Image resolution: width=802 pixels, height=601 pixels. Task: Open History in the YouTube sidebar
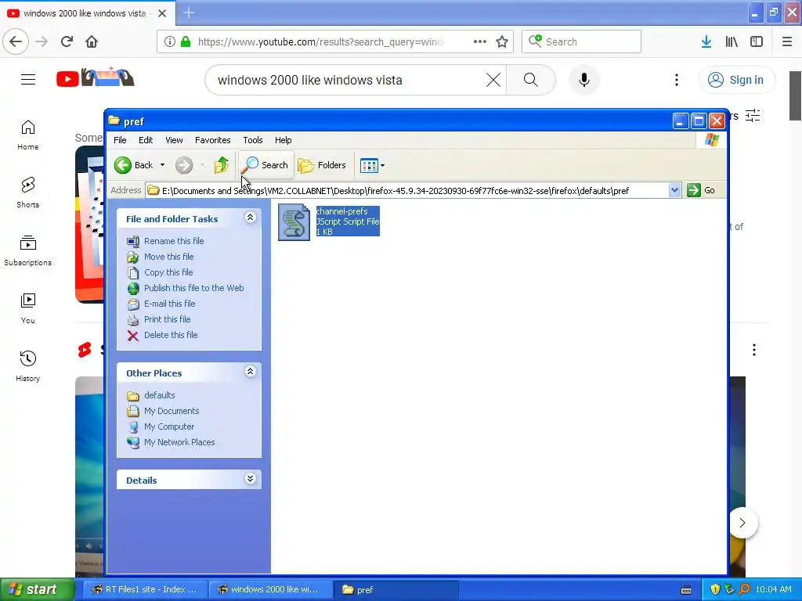point(27,366)
